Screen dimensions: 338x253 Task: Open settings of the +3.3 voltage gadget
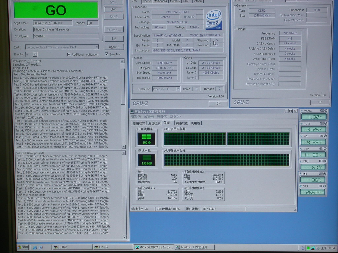point(321,123)
